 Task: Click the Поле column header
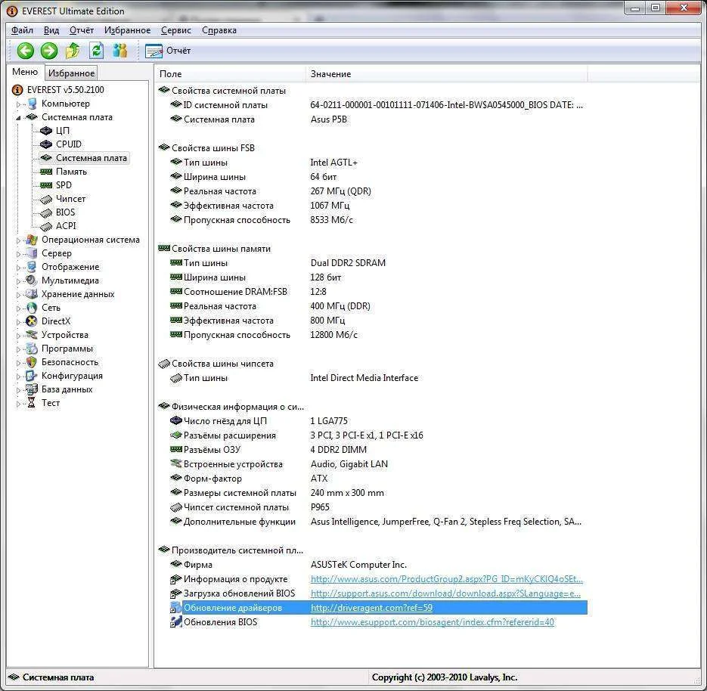[230, 74]
